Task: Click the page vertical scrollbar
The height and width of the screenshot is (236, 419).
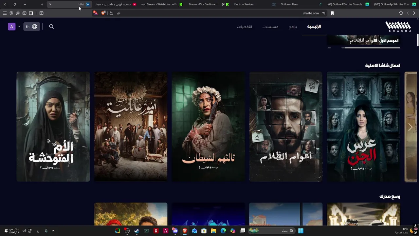Action: pyautogui.click(x=418, y=40)
